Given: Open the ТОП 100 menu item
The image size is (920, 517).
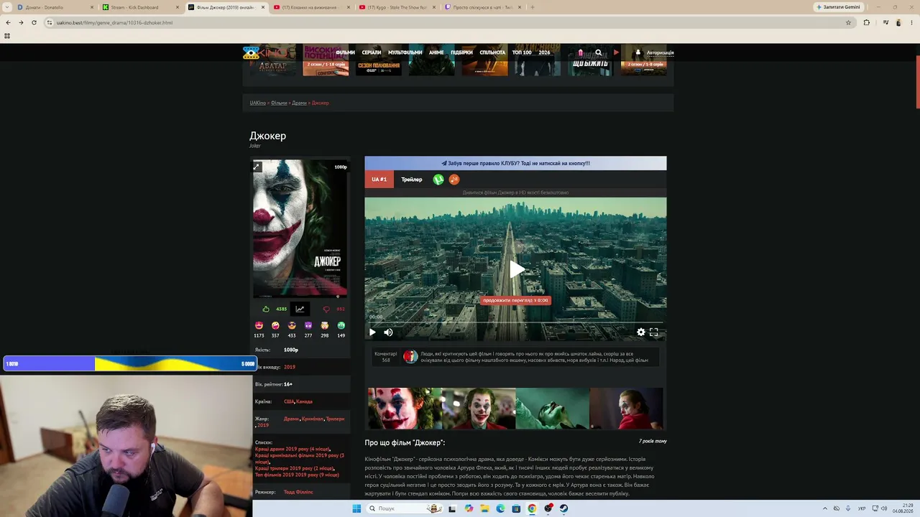Looking at the screenshot, I should (x=522, y=52).
